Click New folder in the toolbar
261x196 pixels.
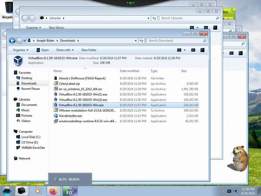pos(89,50)
